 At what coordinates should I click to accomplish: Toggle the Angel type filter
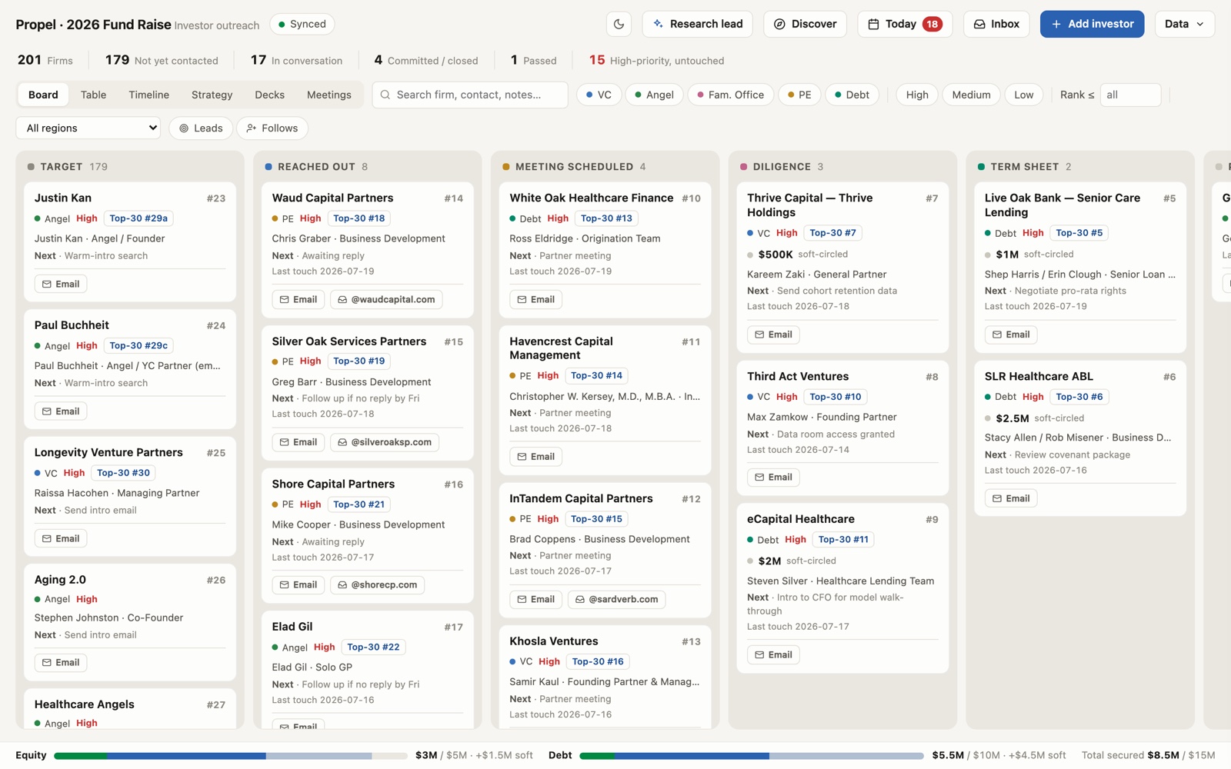point(654,95)
